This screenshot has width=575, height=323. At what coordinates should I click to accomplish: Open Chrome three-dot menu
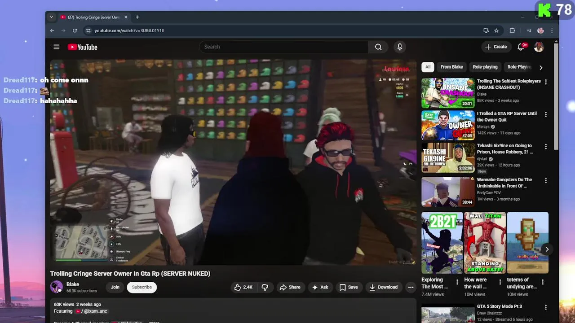point(552,31)
